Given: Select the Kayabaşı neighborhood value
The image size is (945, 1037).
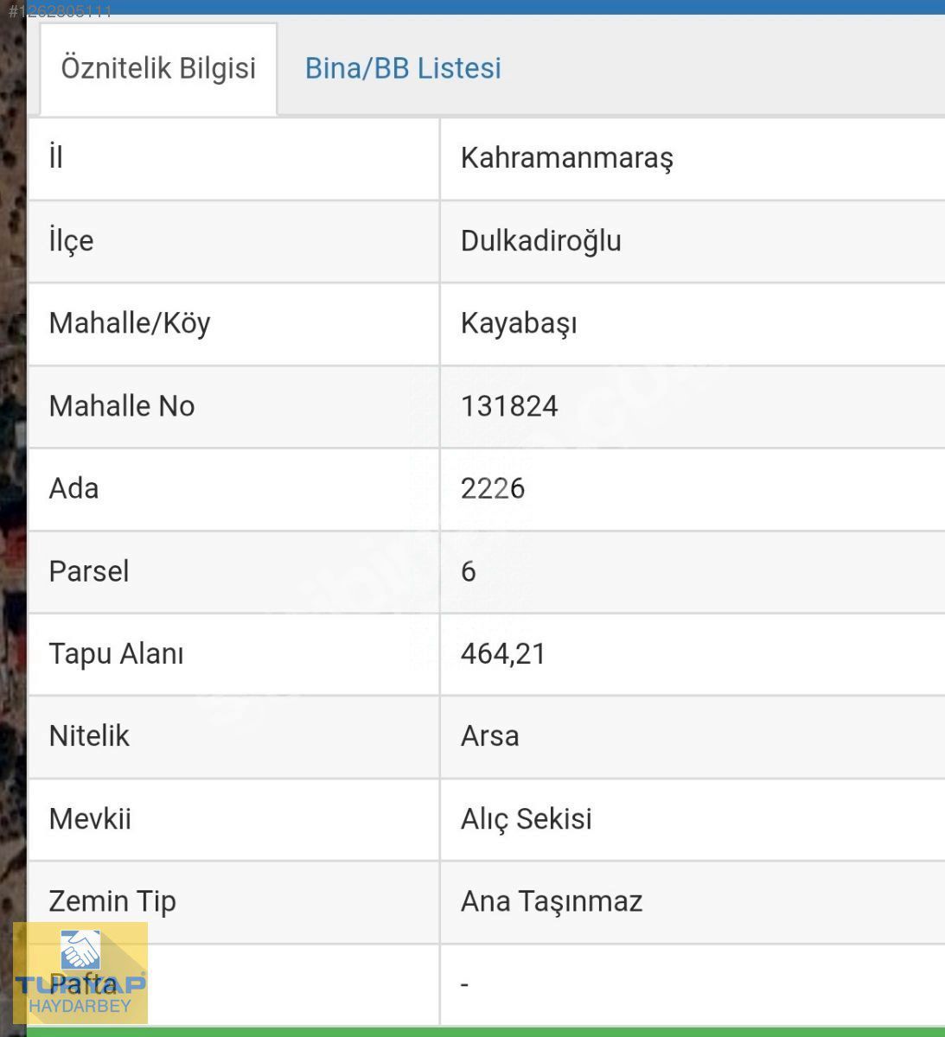Looking at the screenshot, I should [519, 324].
